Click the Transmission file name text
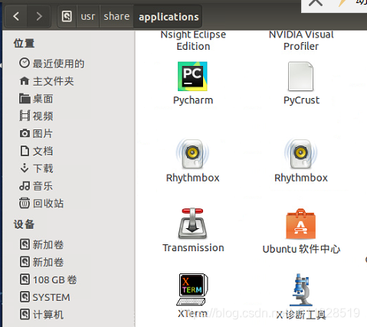Screen dimensions: 367x327 tap(193, 248)
